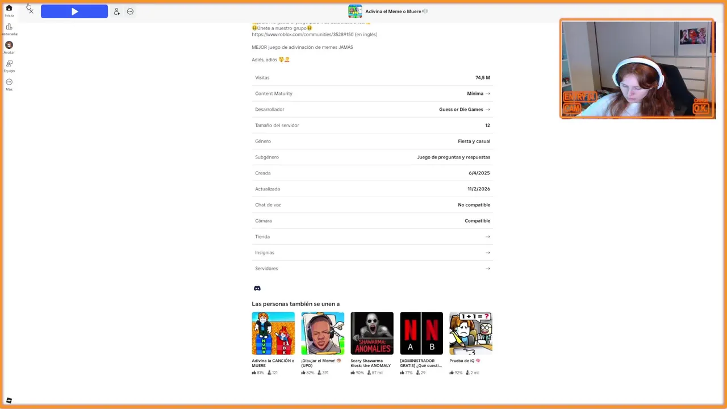Open the Más sidebar menu

coord(9,84)
